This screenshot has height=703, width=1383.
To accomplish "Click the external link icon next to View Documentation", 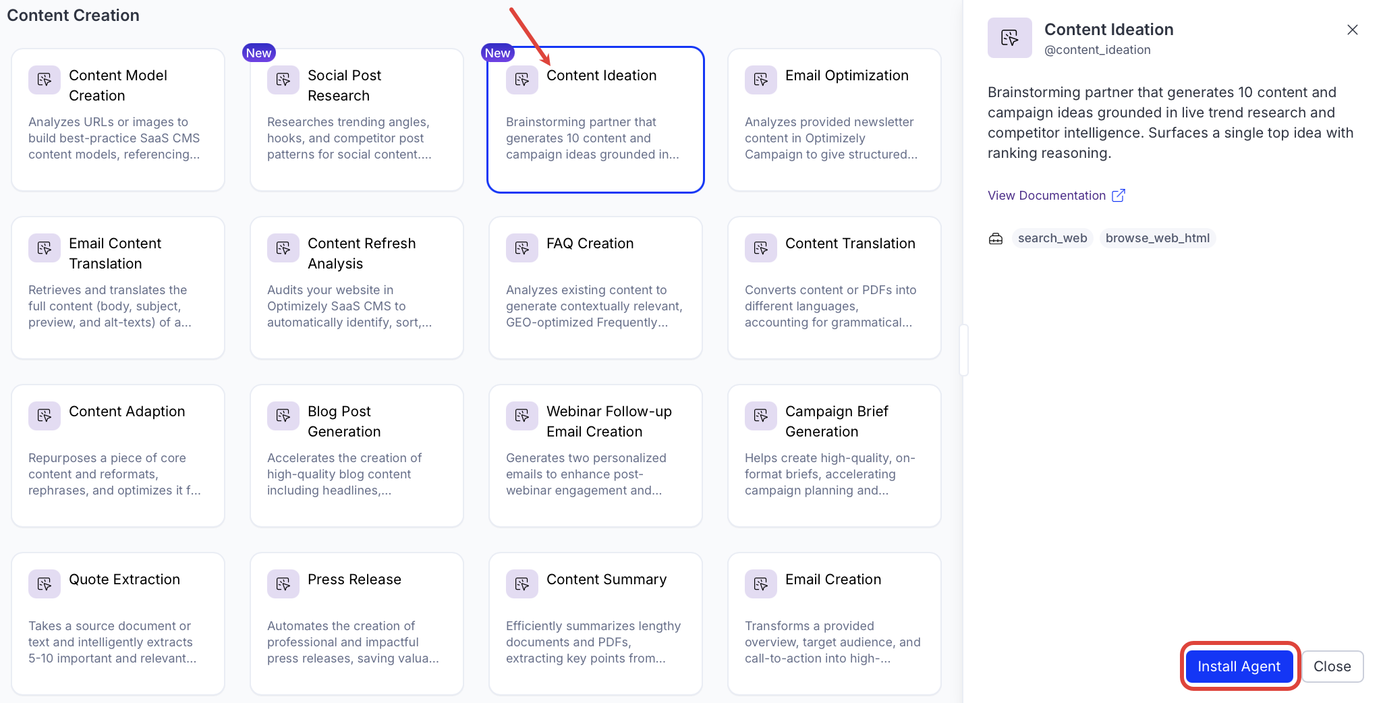I will coord(1119,196).
